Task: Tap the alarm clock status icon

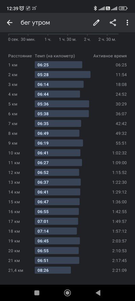Action: (x=22, y=8)
